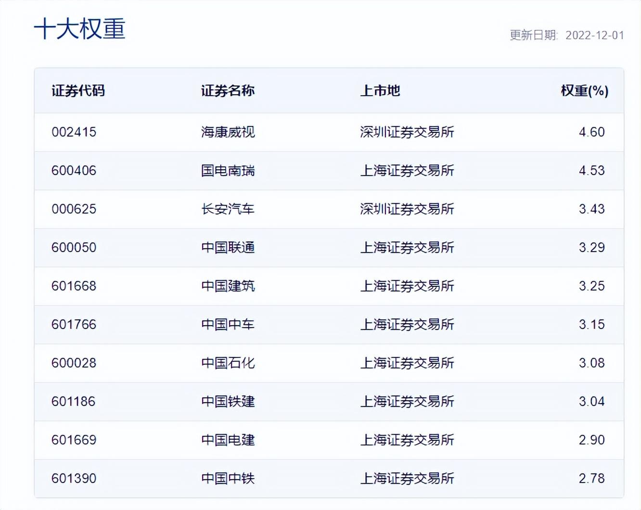The image size is (641, 510).
Task: Select stock name 国电南瑞
Action: point(228,170)
